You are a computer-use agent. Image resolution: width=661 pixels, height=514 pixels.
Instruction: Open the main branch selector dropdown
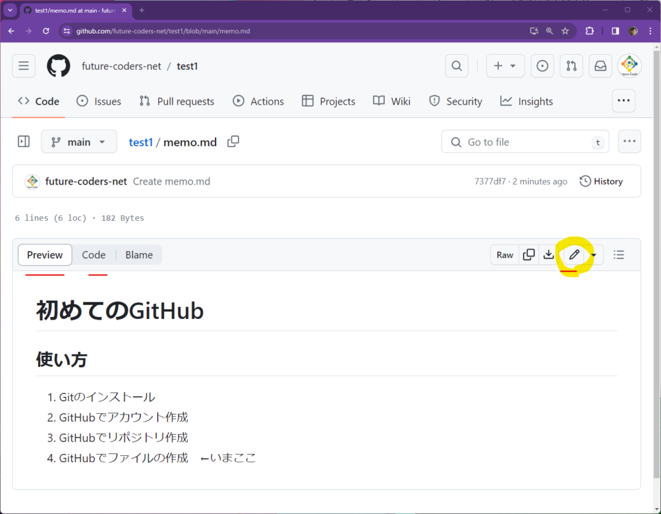[x=79, y=141]
